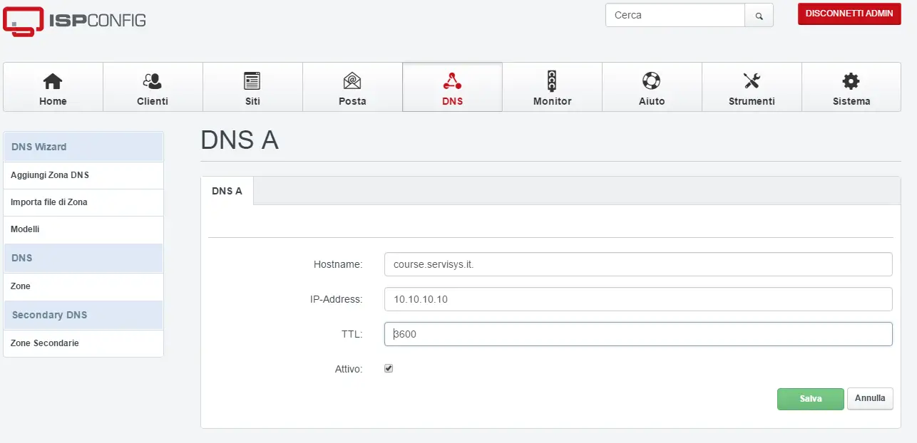The height and width of the screenshot is (443, 917).
Task: Open Zone in the DNS section
Action: click(x=83, y=286)
